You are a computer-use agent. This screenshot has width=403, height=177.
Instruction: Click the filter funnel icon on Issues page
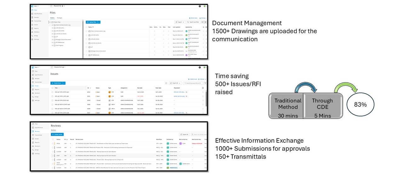click(x=205, y=83)
